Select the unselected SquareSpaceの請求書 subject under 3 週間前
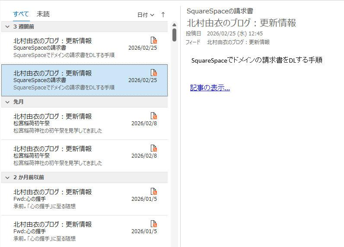This screenshot has width=344, height=247. (40, 48)
